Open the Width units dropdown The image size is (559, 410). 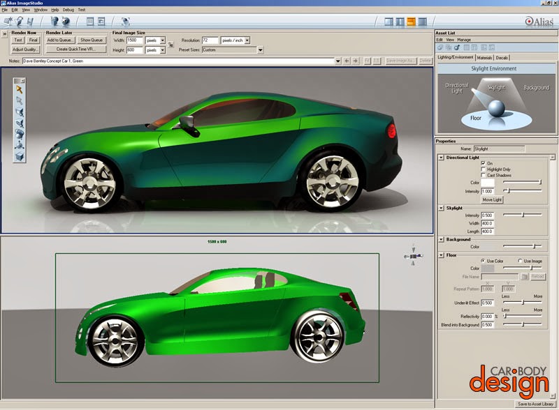coord(163,40)
